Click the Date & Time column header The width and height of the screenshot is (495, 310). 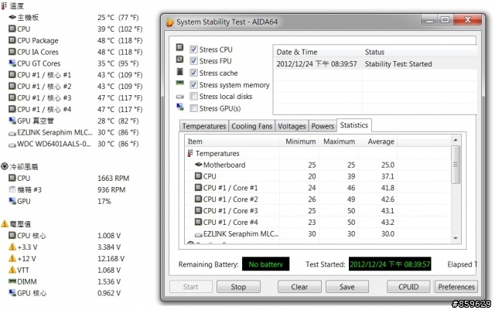(x=318, y=52)
